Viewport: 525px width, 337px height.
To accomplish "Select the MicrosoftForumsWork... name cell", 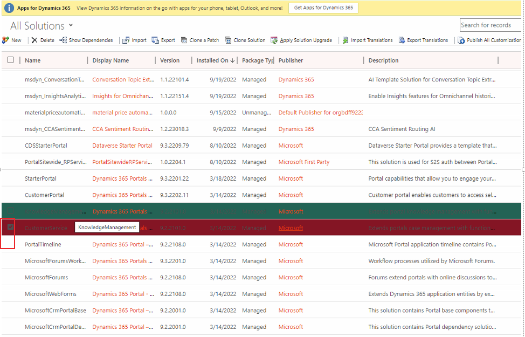I will coord(55,260).
